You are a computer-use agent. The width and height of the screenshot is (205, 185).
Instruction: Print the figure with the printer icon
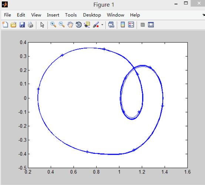pos(30,25)
